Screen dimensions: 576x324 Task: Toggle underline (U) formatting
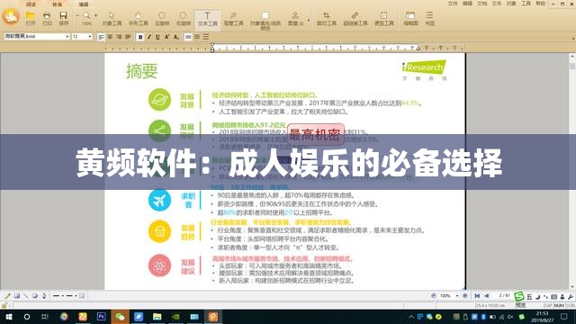pyautogui.click(x=158, y=37)
